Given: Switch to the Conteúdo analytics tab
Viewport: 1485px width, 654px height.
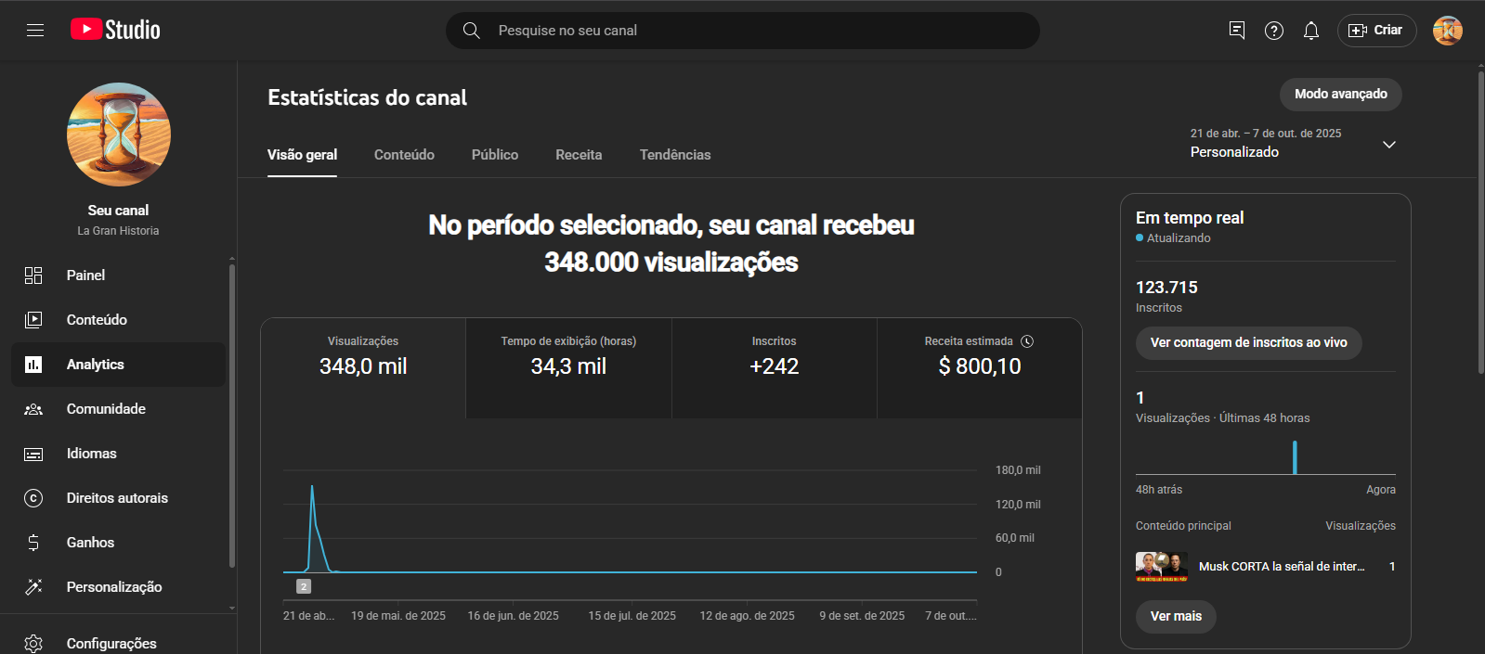Looking at the screenshot, I should [x=404, y=155].
